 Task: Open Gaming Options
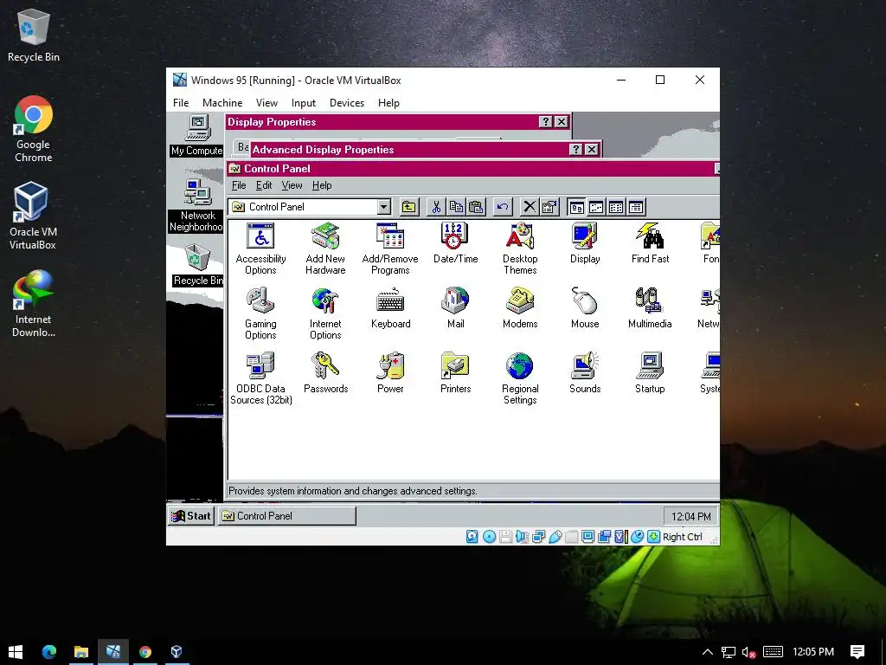click(260, 313)
